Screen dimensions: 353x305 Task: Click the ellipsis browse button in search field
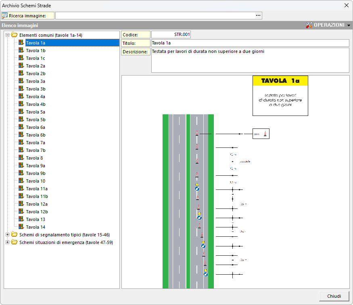point(258,15)
